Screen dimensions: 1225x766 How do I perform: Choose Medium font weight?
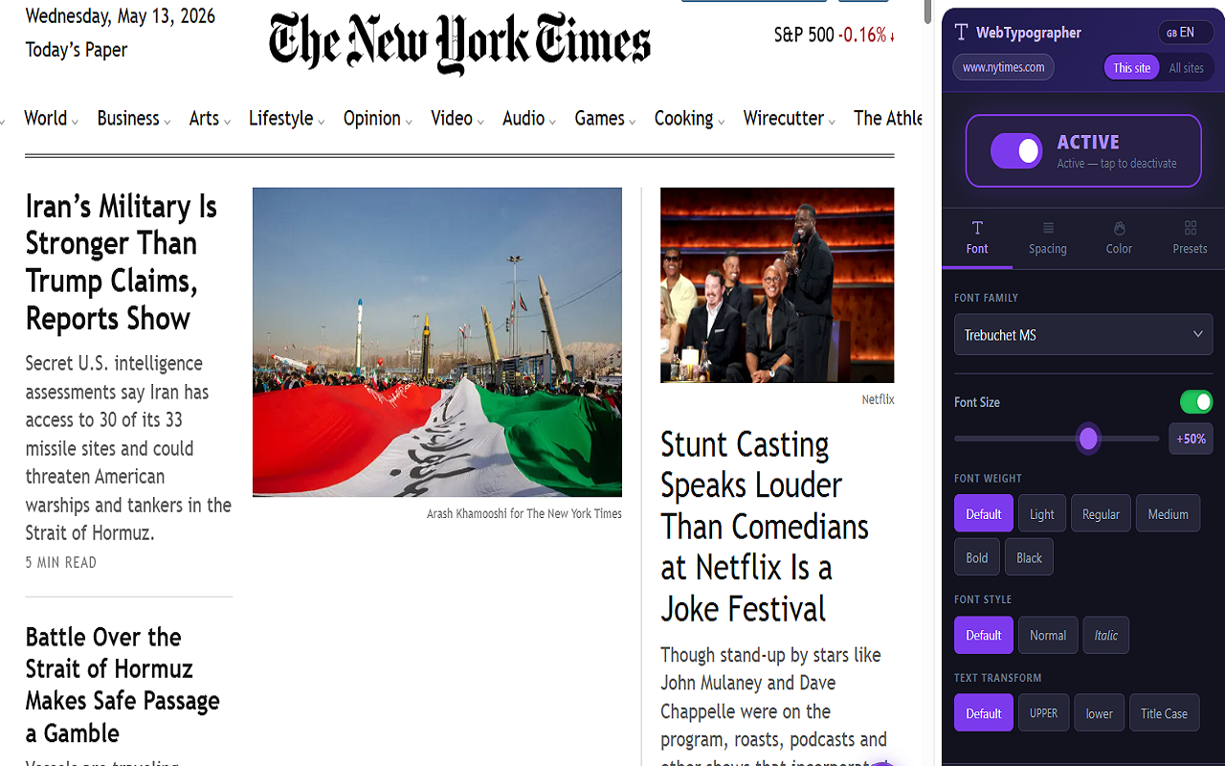1169,514
